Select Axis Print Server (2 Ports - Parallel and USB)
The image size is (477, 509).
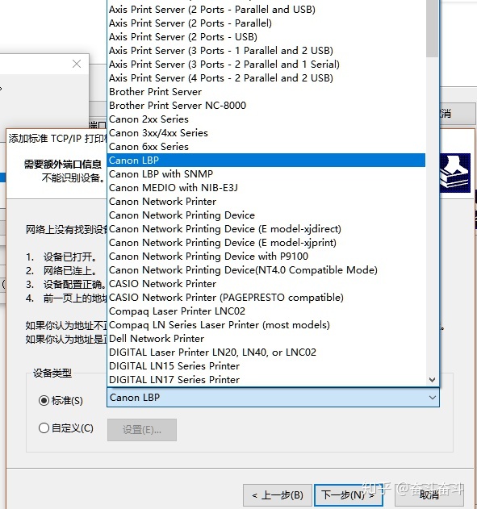pos(266,10)
